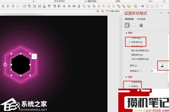Image resolution: width=169 pixels, height=112 pixels.
Task: Click the align center horizontally icon
Action: (x=64, y=6)
